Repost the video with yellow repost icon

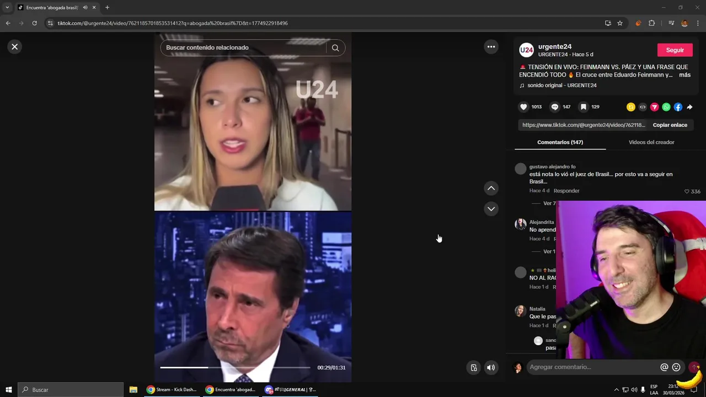click(x=631, y=107)
